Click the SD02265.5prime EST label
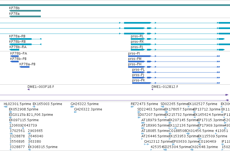Image resolution: width=230 pixels, height=151 pixels. (x=174, y=104)
